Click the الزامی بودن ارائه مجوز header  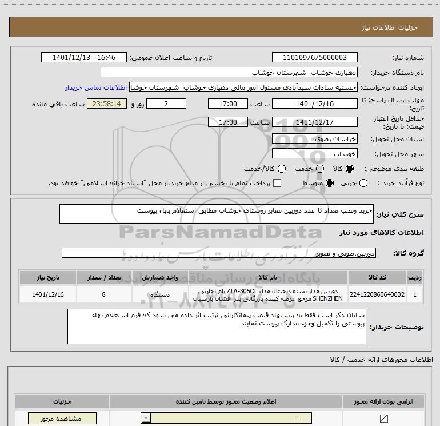click(x=383, y=401)
